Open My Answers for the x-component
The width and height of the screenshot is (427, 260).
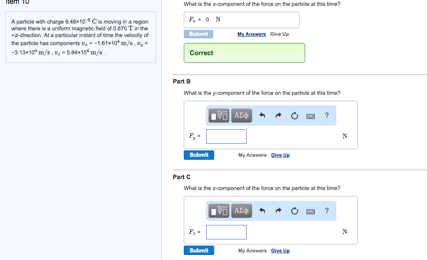click(252, 34)
